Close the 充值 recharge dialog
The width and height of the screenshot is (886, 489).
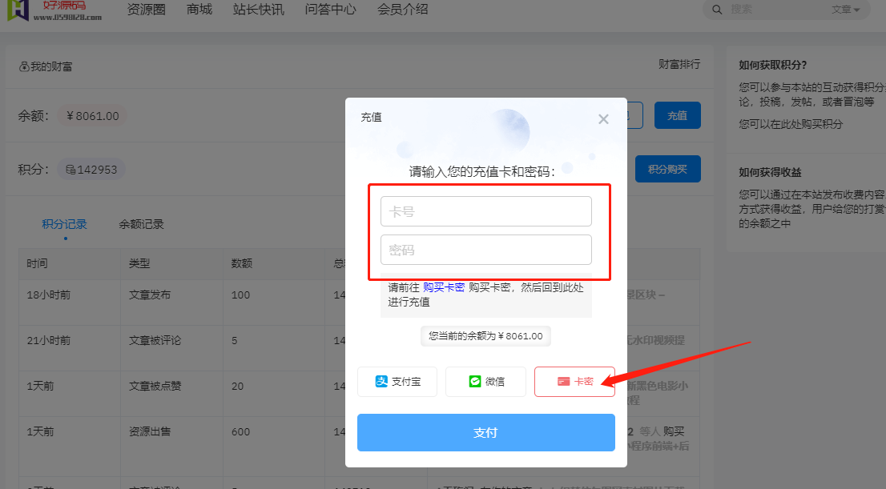pos(603,119)
